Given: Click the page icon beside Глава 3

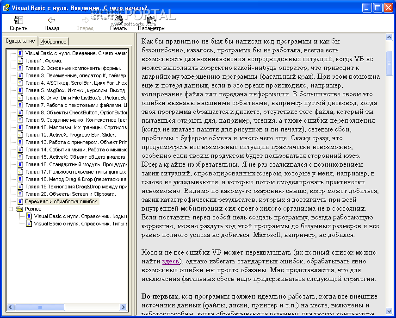Looking at the screenshot, I should coord(20,75).
